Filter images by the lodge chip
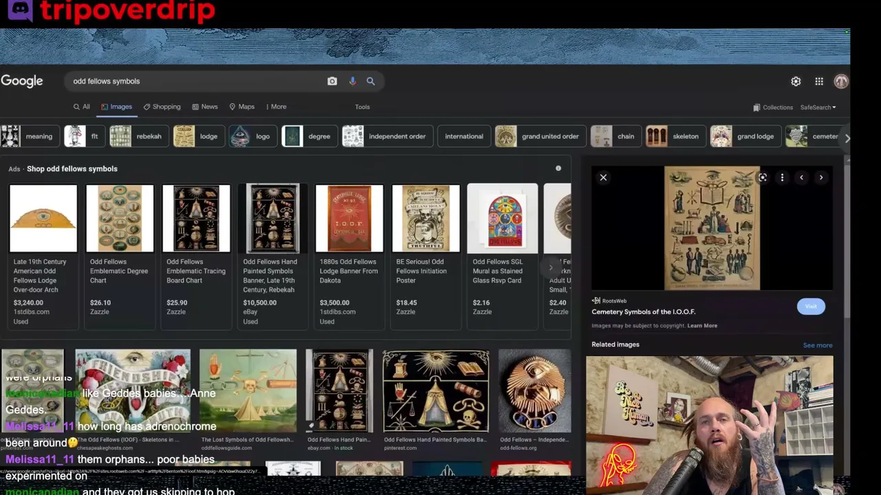This screenshot has height=495, width=881. [x=198, y=136]
